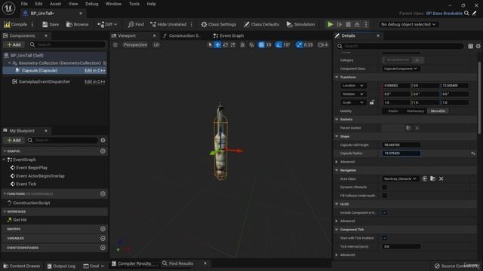Screen dimensions: 483x271
Task: Switch to Construction Script tab
Action: coord(183,35)
